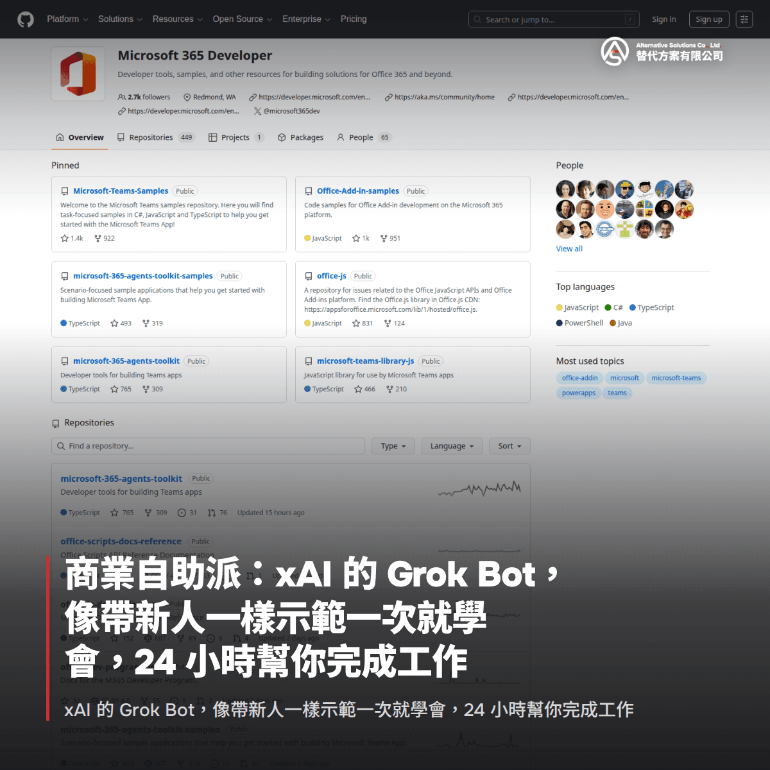Image resolution: width=770 pixels, height=770 pixels.
Task: Expand the Open Source menu
Action: tap(243, 19)
